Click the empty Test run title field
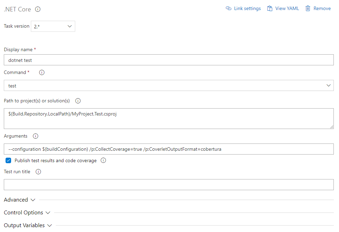339x232 pixels. [x=169, y=185]
